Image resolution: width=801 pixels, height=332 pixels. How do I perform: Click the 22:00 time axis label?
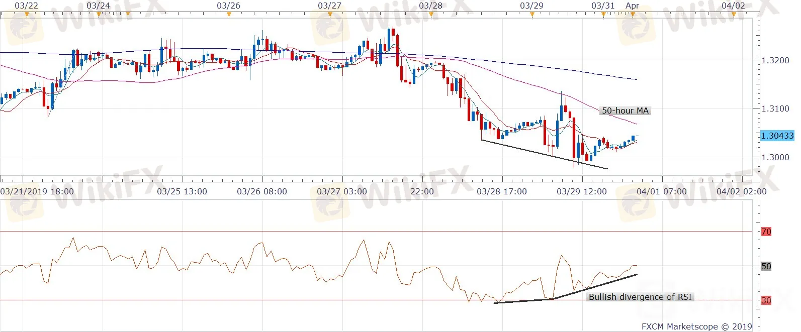[422, 191]
